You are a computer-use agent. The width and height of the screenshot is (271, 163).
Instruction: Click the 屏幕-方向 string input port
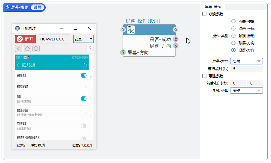coord(123,52)
